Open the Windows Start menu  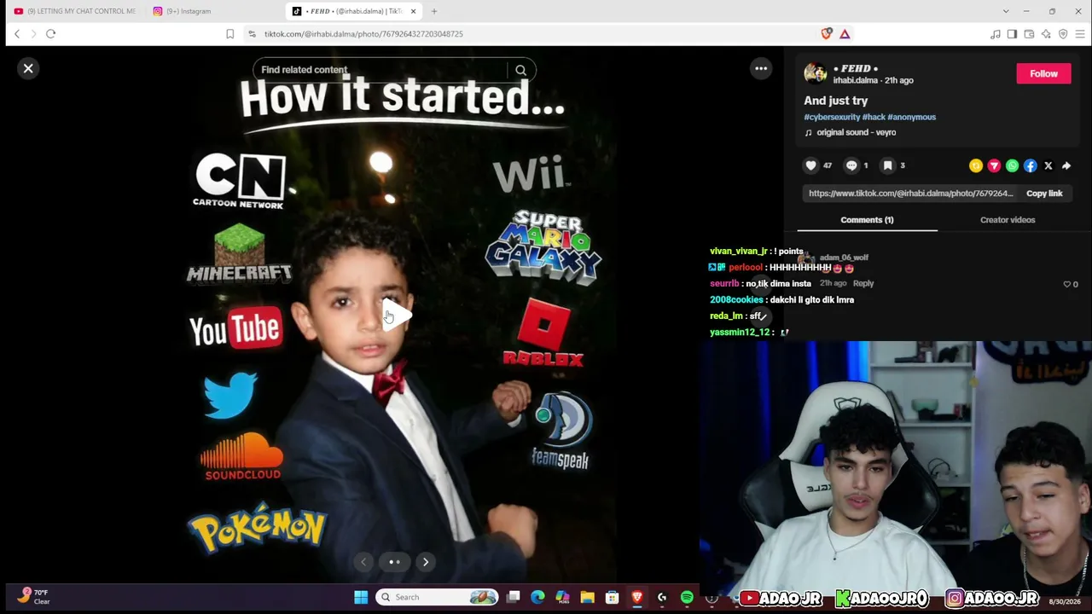click(361, 597)
